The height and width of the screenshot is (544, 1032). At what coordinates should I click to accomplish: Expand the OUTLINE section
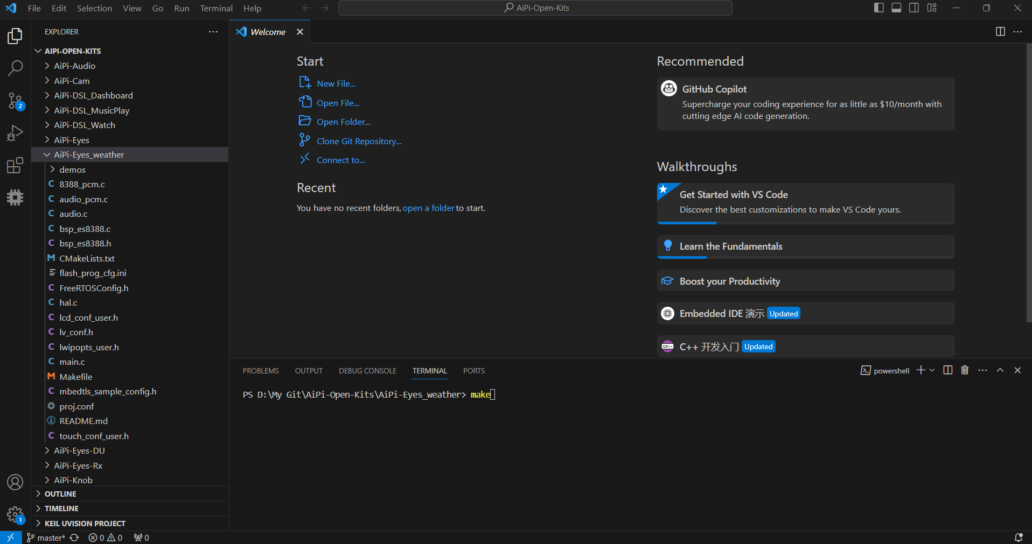[x=130, y=494]
